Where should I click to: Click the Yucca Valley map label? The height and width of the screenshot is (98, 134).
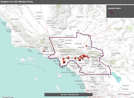101,54
